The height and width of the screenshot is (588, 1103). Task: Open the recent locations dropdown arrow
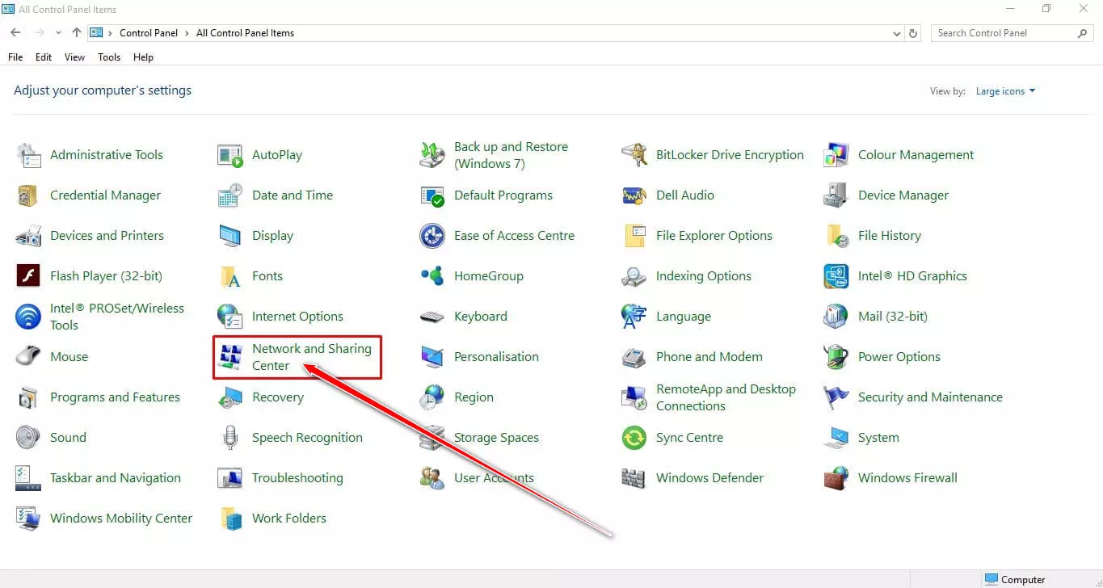point(58,33)
